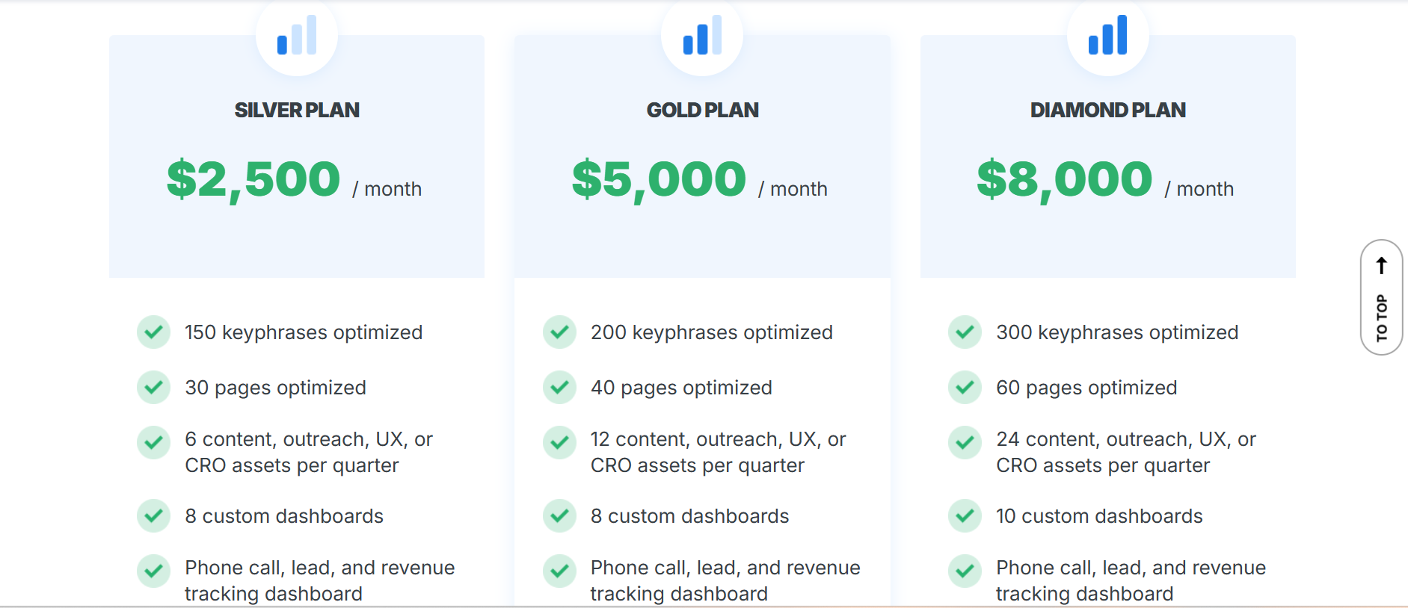This screenshot has height=608, width=1408.
Task: Click the $8,000 per month price
Action: tap(1065, 180)
